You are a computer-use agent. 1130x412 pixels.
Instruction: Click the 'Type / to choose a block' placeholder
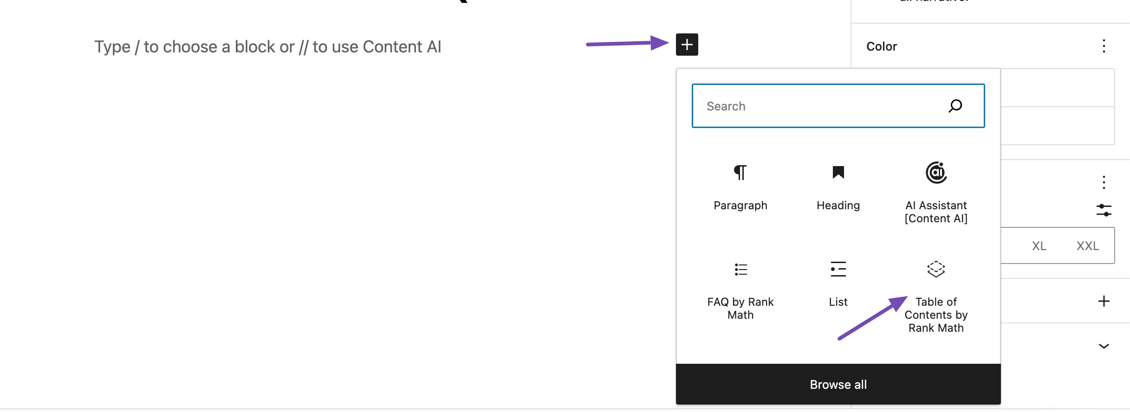tap(267, 47)
